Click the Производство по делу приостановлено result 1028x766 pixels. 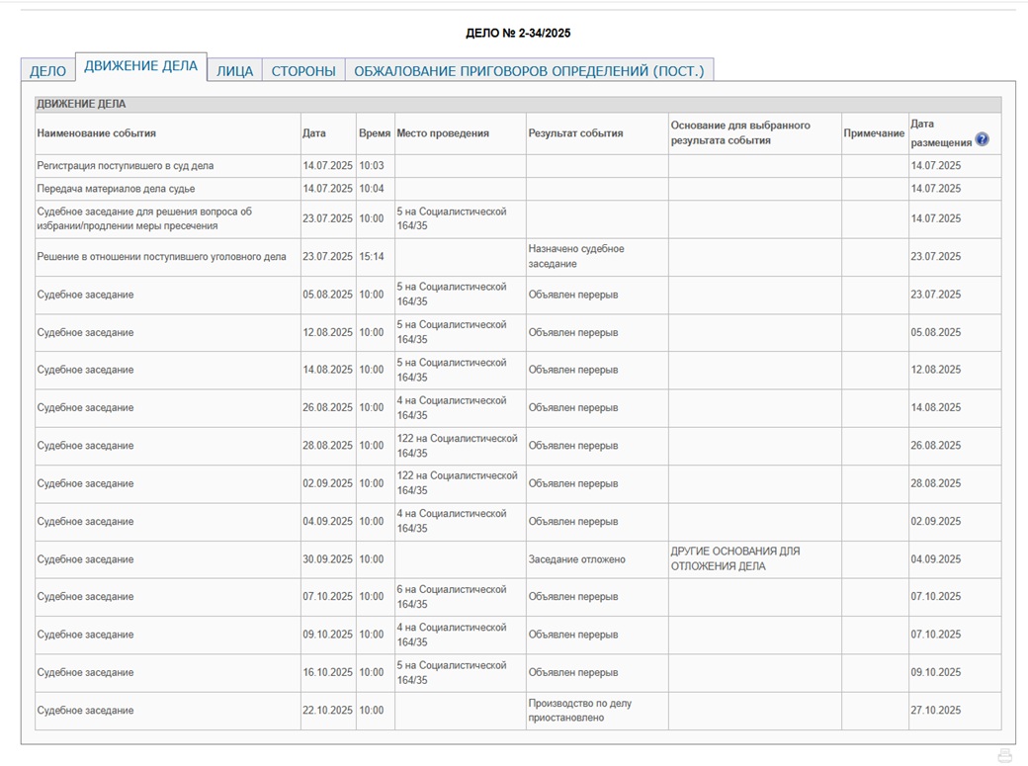click(x=579, y=711)
